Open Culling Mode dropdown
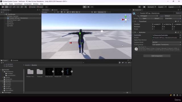182x102 pixels. click(x=167, y=44)
